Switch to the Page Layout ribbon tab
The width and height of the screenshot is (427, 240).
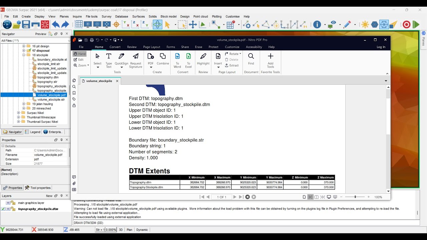coord(152,47)
